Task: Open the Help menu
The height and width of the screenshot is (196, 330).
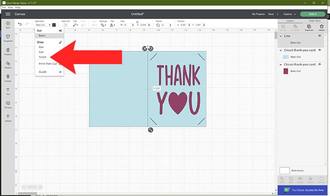Action: click(x=18, y=7)
